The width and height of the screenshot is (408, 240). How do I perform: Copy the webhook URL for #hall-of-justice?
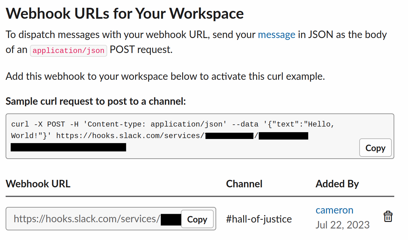(197, 219)
